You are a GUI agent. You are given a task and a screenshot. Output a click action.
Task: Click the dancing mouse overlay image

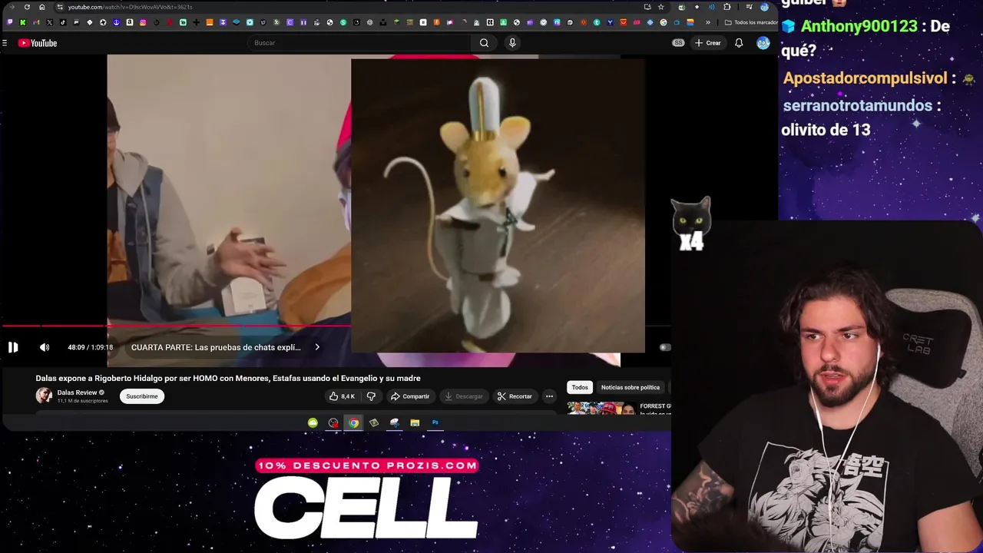[x=498, y=206]
